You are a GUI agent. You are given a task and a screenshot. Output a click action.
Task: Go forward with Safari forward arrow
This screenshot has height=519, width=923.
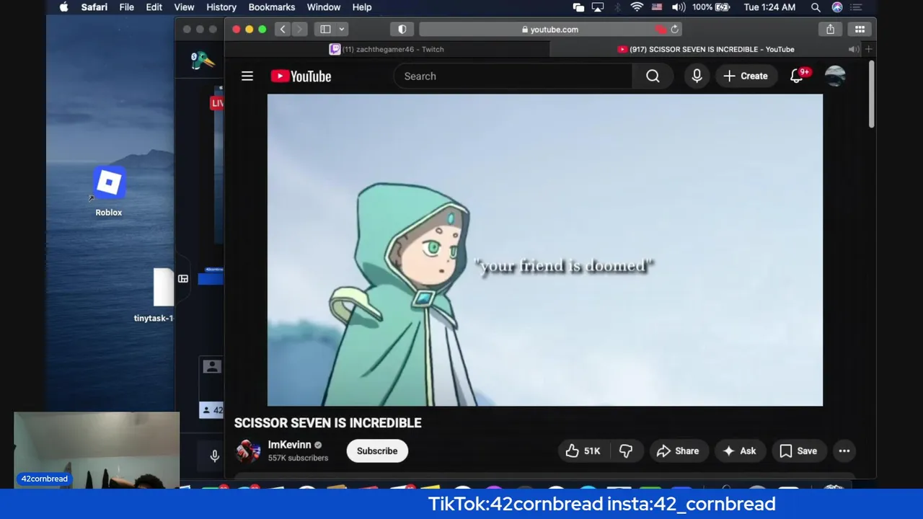(x=299, y=29)
